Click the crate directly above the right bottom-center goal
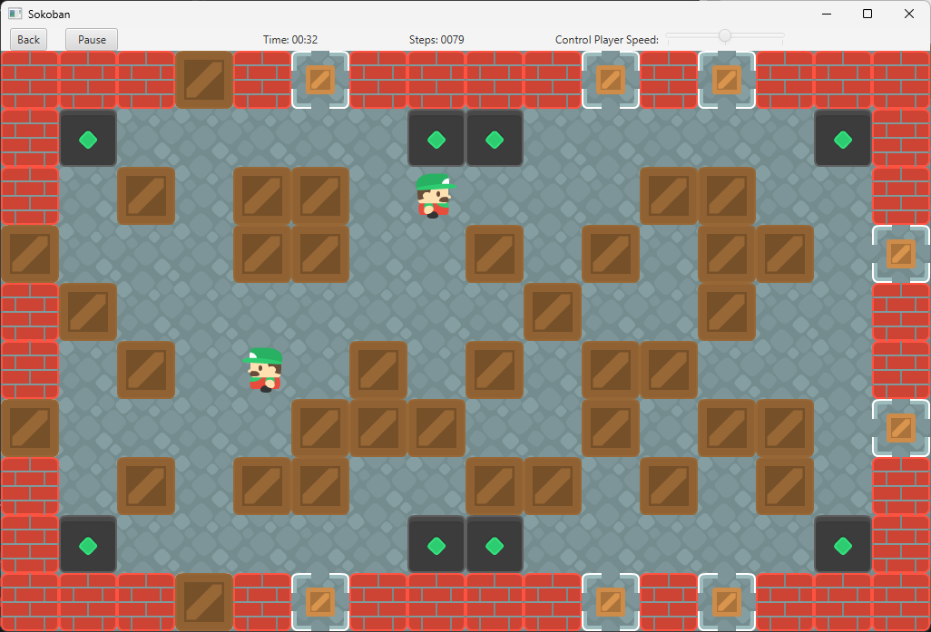This screenshot has height=632, width=931. coord(495,486)
